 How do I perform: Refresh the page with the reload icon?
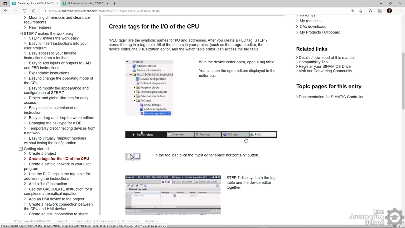(24, 11)
